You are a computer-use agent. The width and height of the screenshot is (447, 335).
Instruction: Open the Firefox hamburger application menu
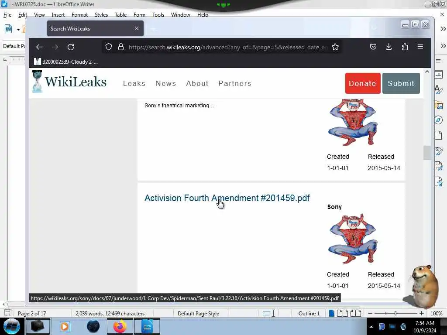[420, 47]
